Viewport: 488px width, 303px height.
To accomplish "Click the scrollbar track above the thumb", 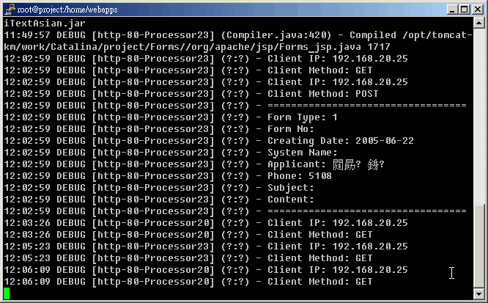I will tap(479, 110).
